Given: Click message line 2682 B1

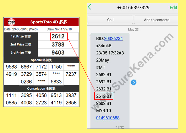Looking at the screenshot, I should click(104, 74).
